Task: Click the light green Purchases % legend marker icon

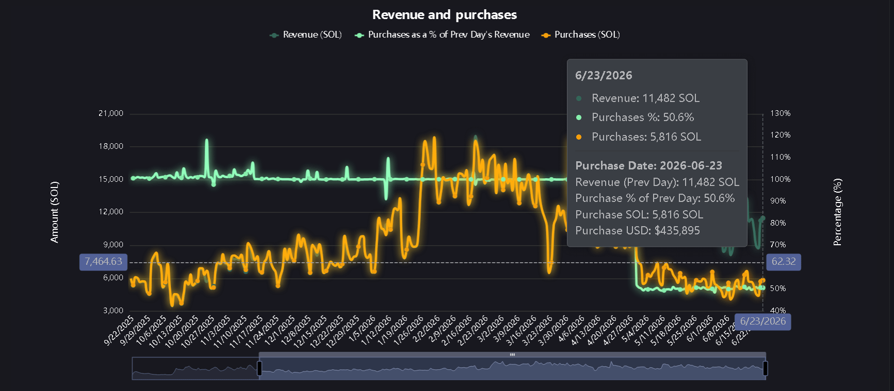Action: (360, 35)
